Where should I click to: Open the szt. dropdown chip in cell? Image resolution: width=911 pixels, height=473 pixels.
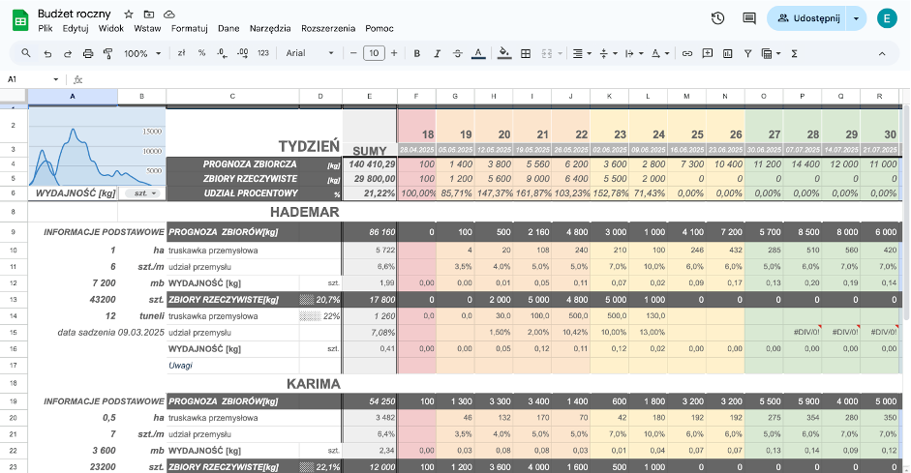coord(140,193)
